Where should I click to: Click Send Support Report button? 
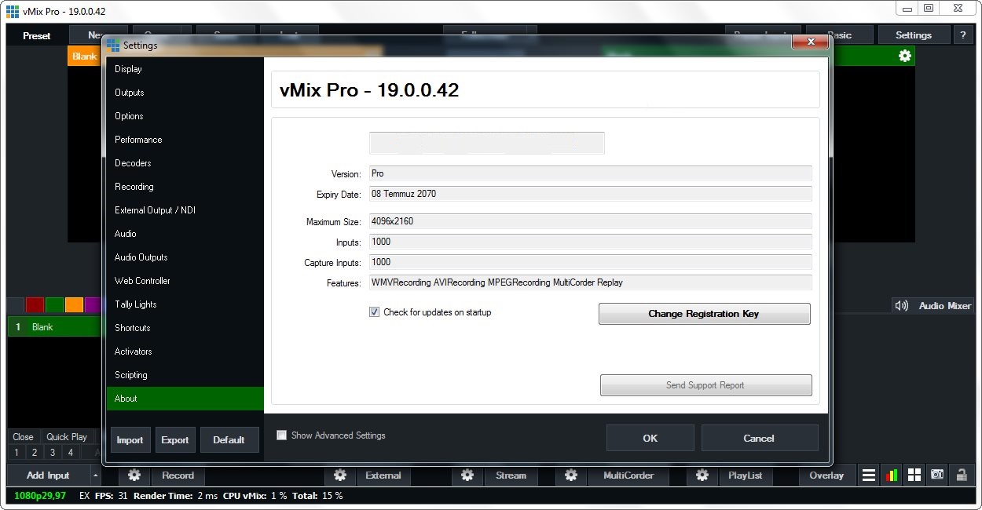point(705,385)
